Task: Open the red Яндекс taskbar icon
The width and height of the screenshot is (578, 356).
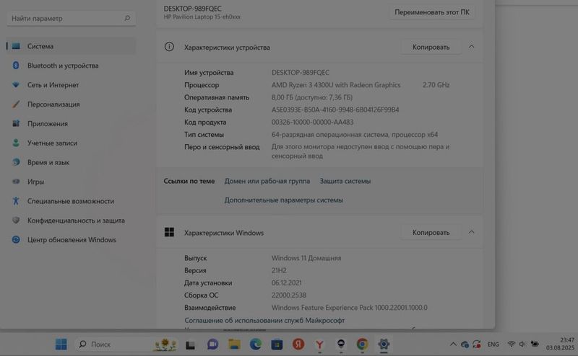Action: tap(298, 344)
